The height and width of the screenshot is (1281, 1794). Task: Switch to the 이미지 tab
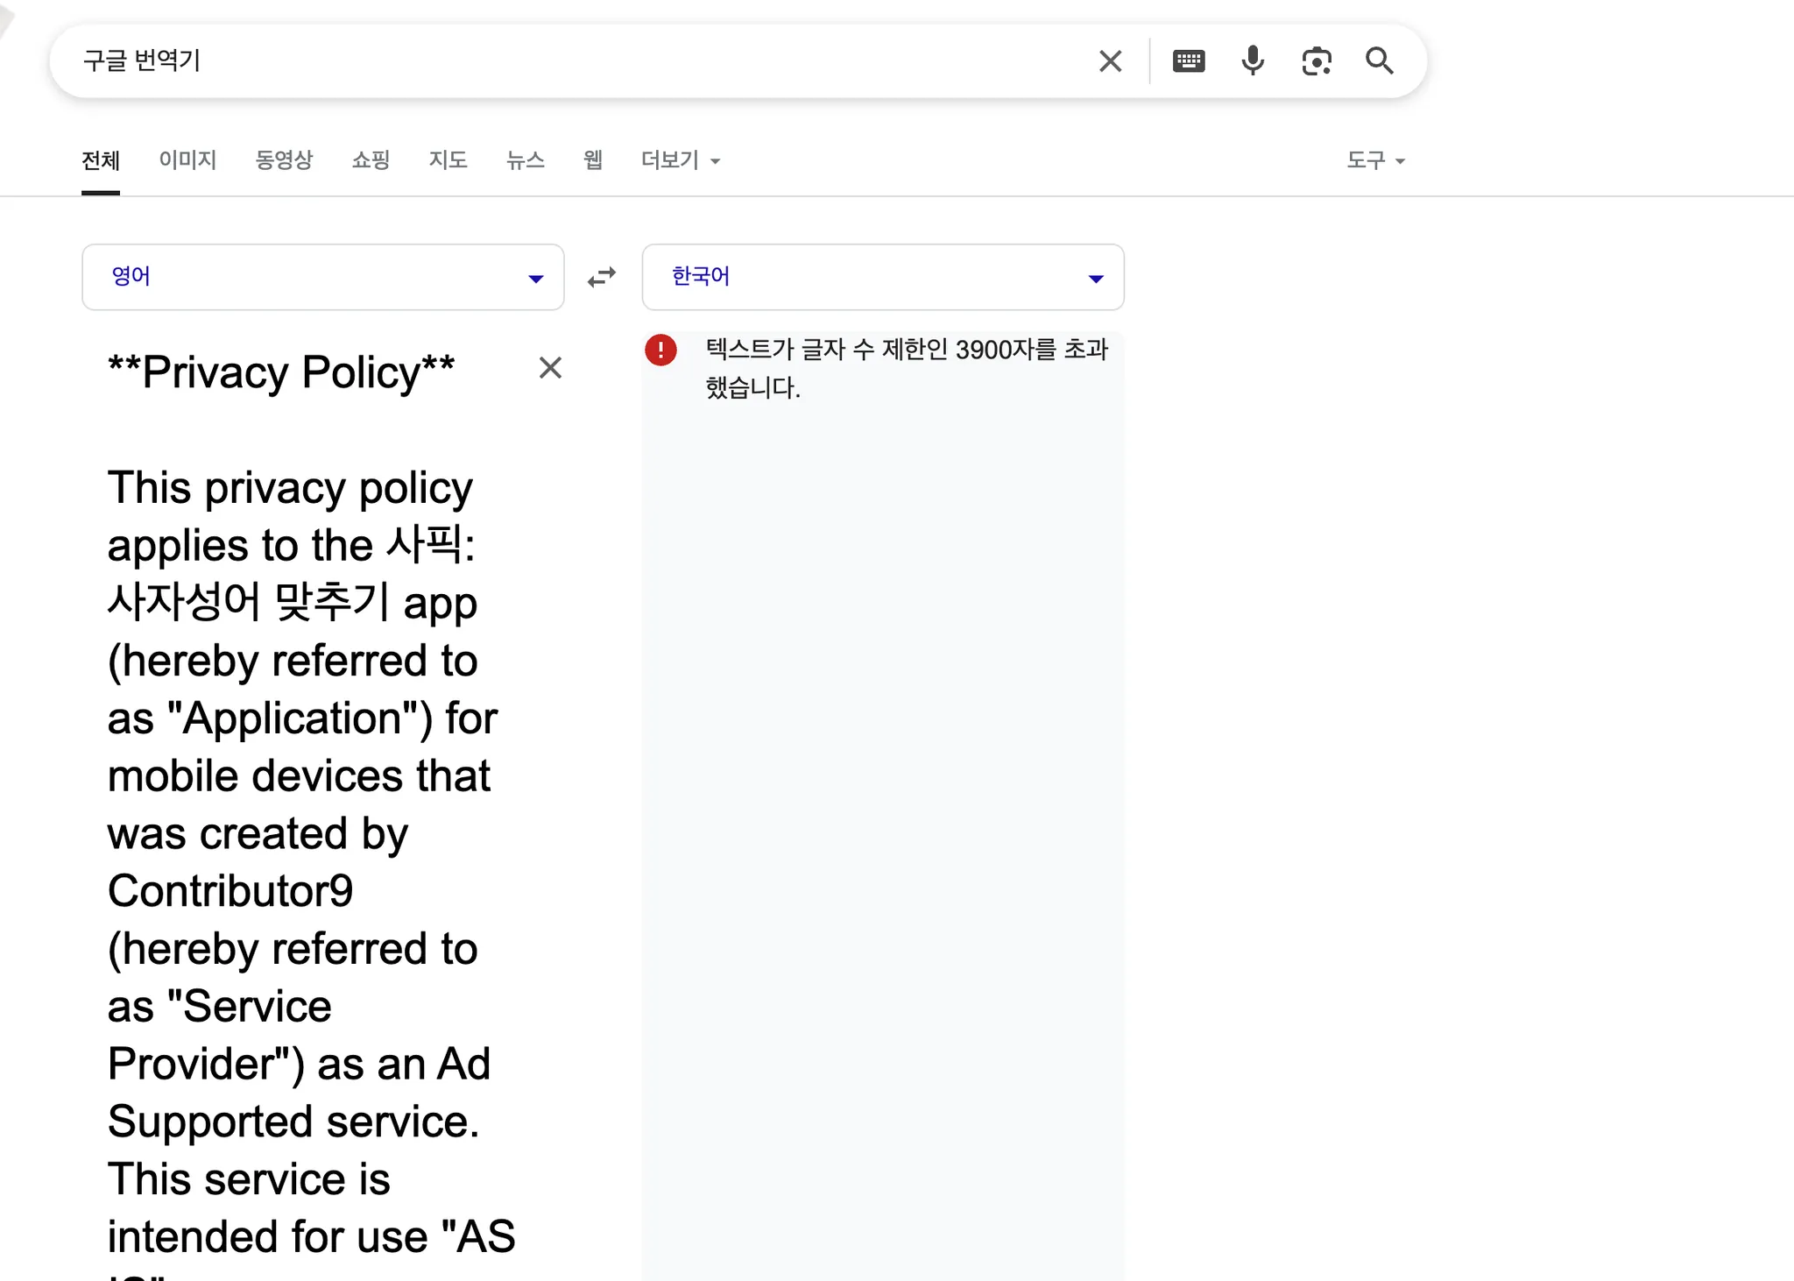[187, 160]
